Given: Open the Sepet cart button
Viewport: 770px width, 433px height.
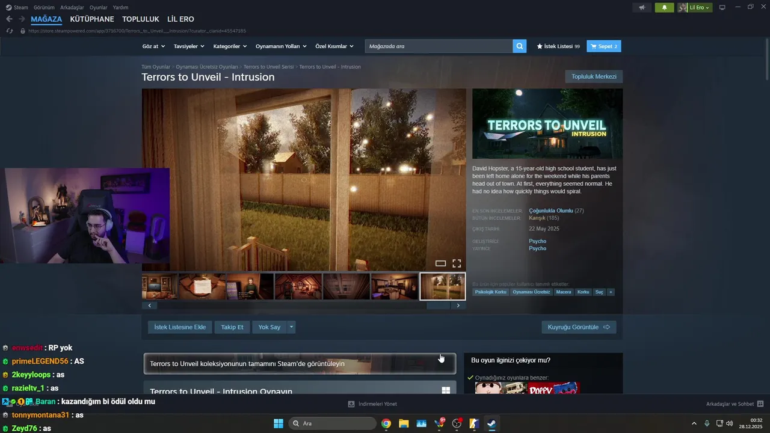Looking at the screenshot, I should click(604, 46).
